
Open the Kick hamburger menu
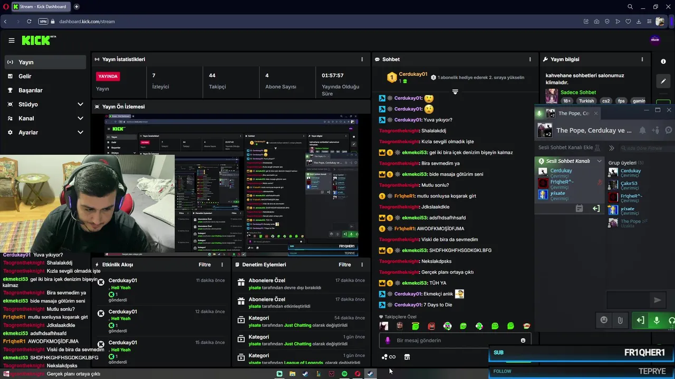click(11, 41)
